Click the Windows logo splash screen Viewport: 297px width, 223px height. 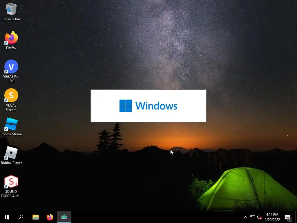click(148, 106)
